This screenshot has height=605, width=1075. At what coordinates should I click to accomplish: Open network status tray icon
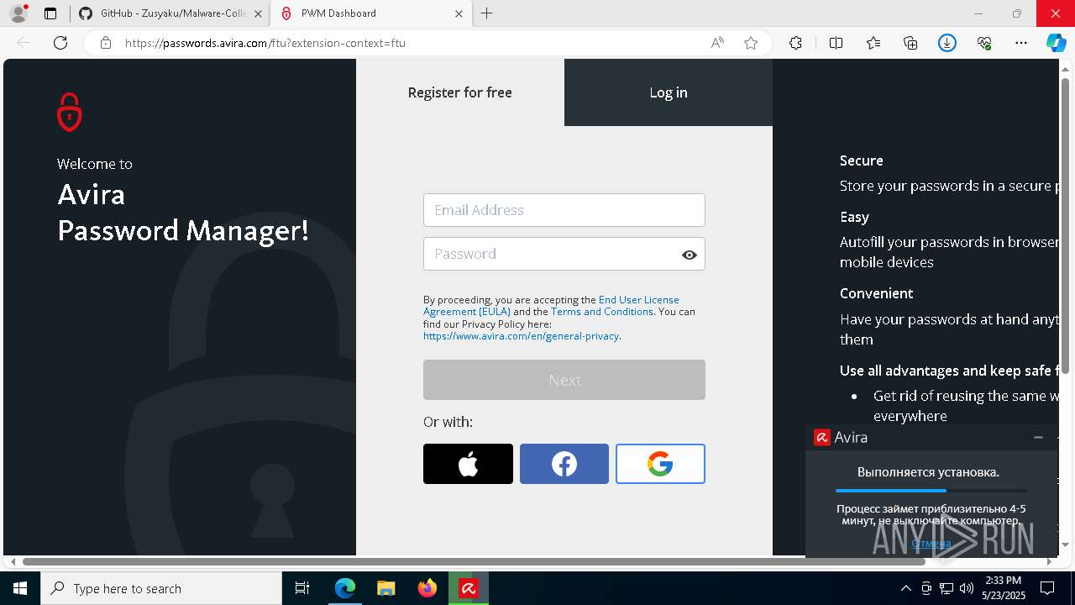[x=947, y=588]
